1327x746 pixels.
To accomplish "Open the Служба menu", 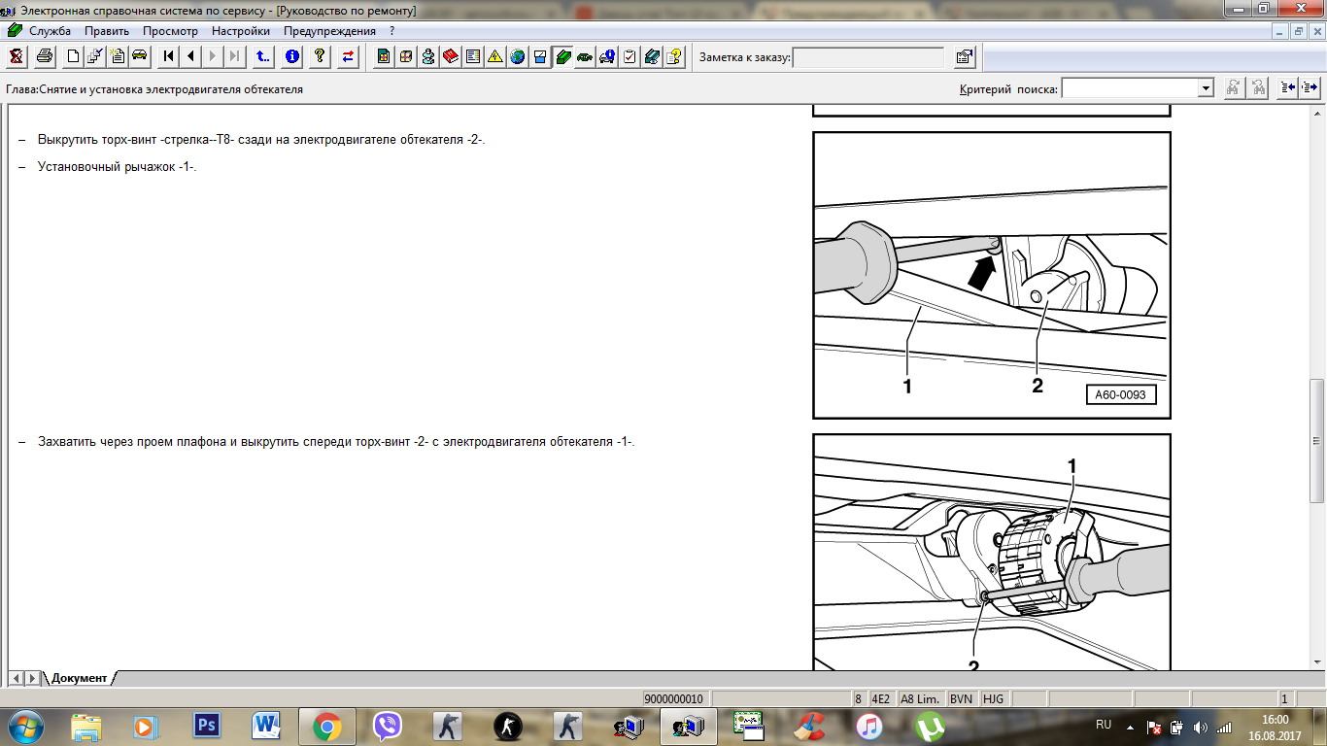I will pos(49,31).
